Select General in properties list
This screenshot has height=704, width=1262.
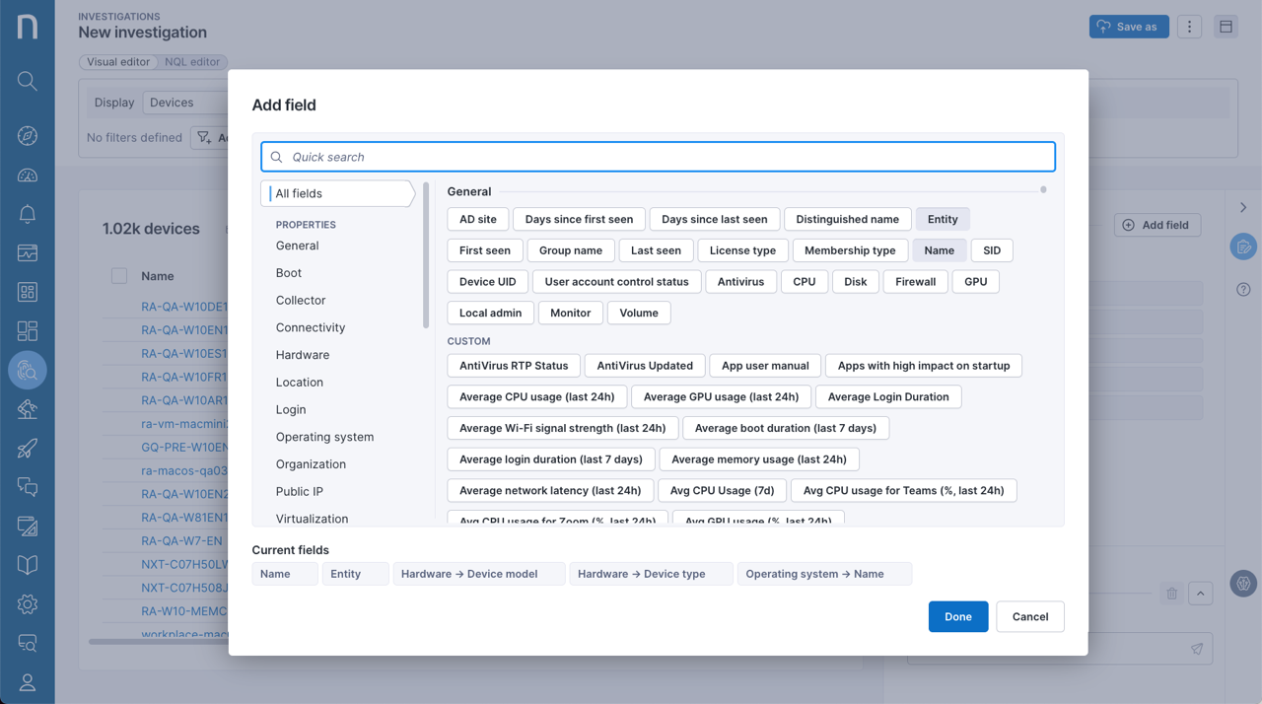click(x=297, y=246)
